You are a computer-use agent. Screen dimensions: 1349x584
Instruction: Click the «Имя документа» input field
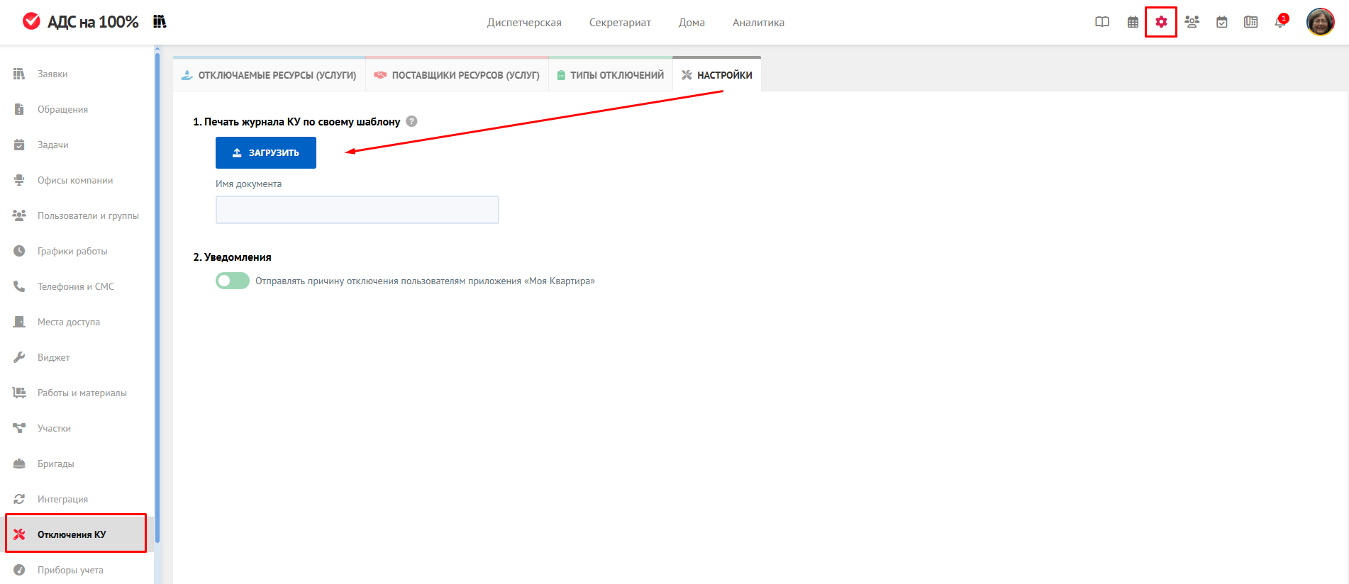pyautogui.click(x=357, y=210)
